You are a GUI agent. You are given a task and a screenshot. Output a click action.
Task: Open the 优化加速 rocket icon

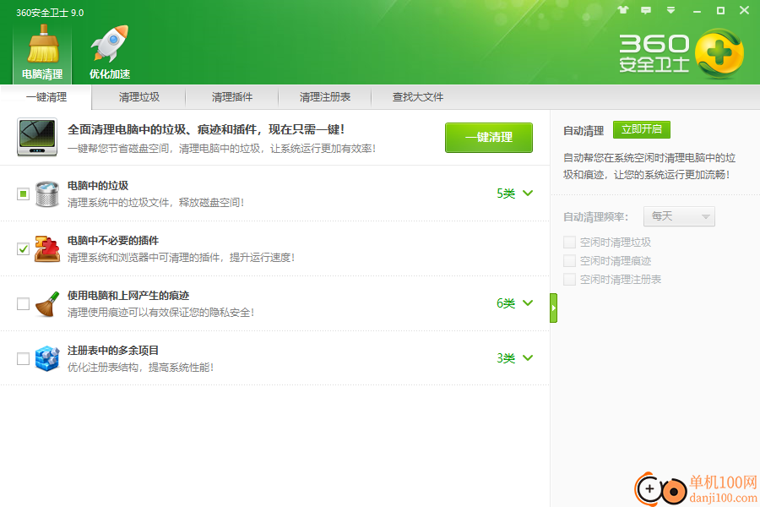pyautogui.click(x=110, y=52)
